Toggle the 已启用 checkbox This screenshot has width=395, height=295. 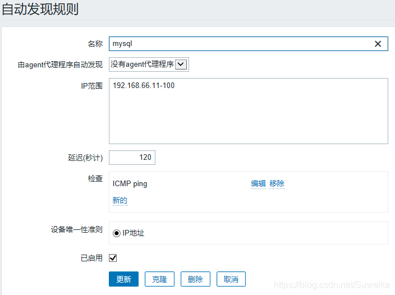click(x=113, y=258)
